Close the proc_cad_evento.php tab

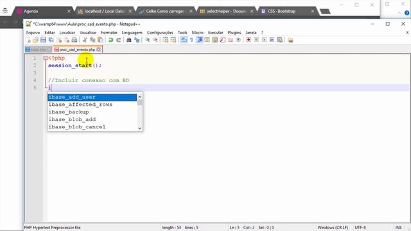[98, 49]
